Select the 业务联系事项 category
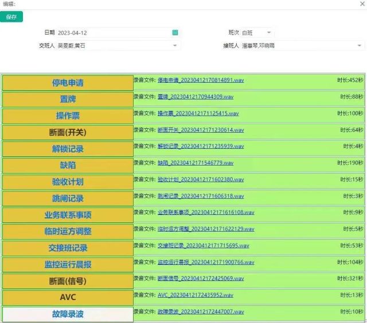 coord(68,215)
